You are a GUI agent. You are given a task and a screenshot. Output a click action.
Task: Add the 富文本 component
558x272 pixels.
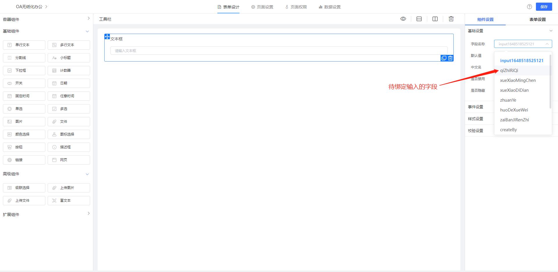click(x=69, y=201)
